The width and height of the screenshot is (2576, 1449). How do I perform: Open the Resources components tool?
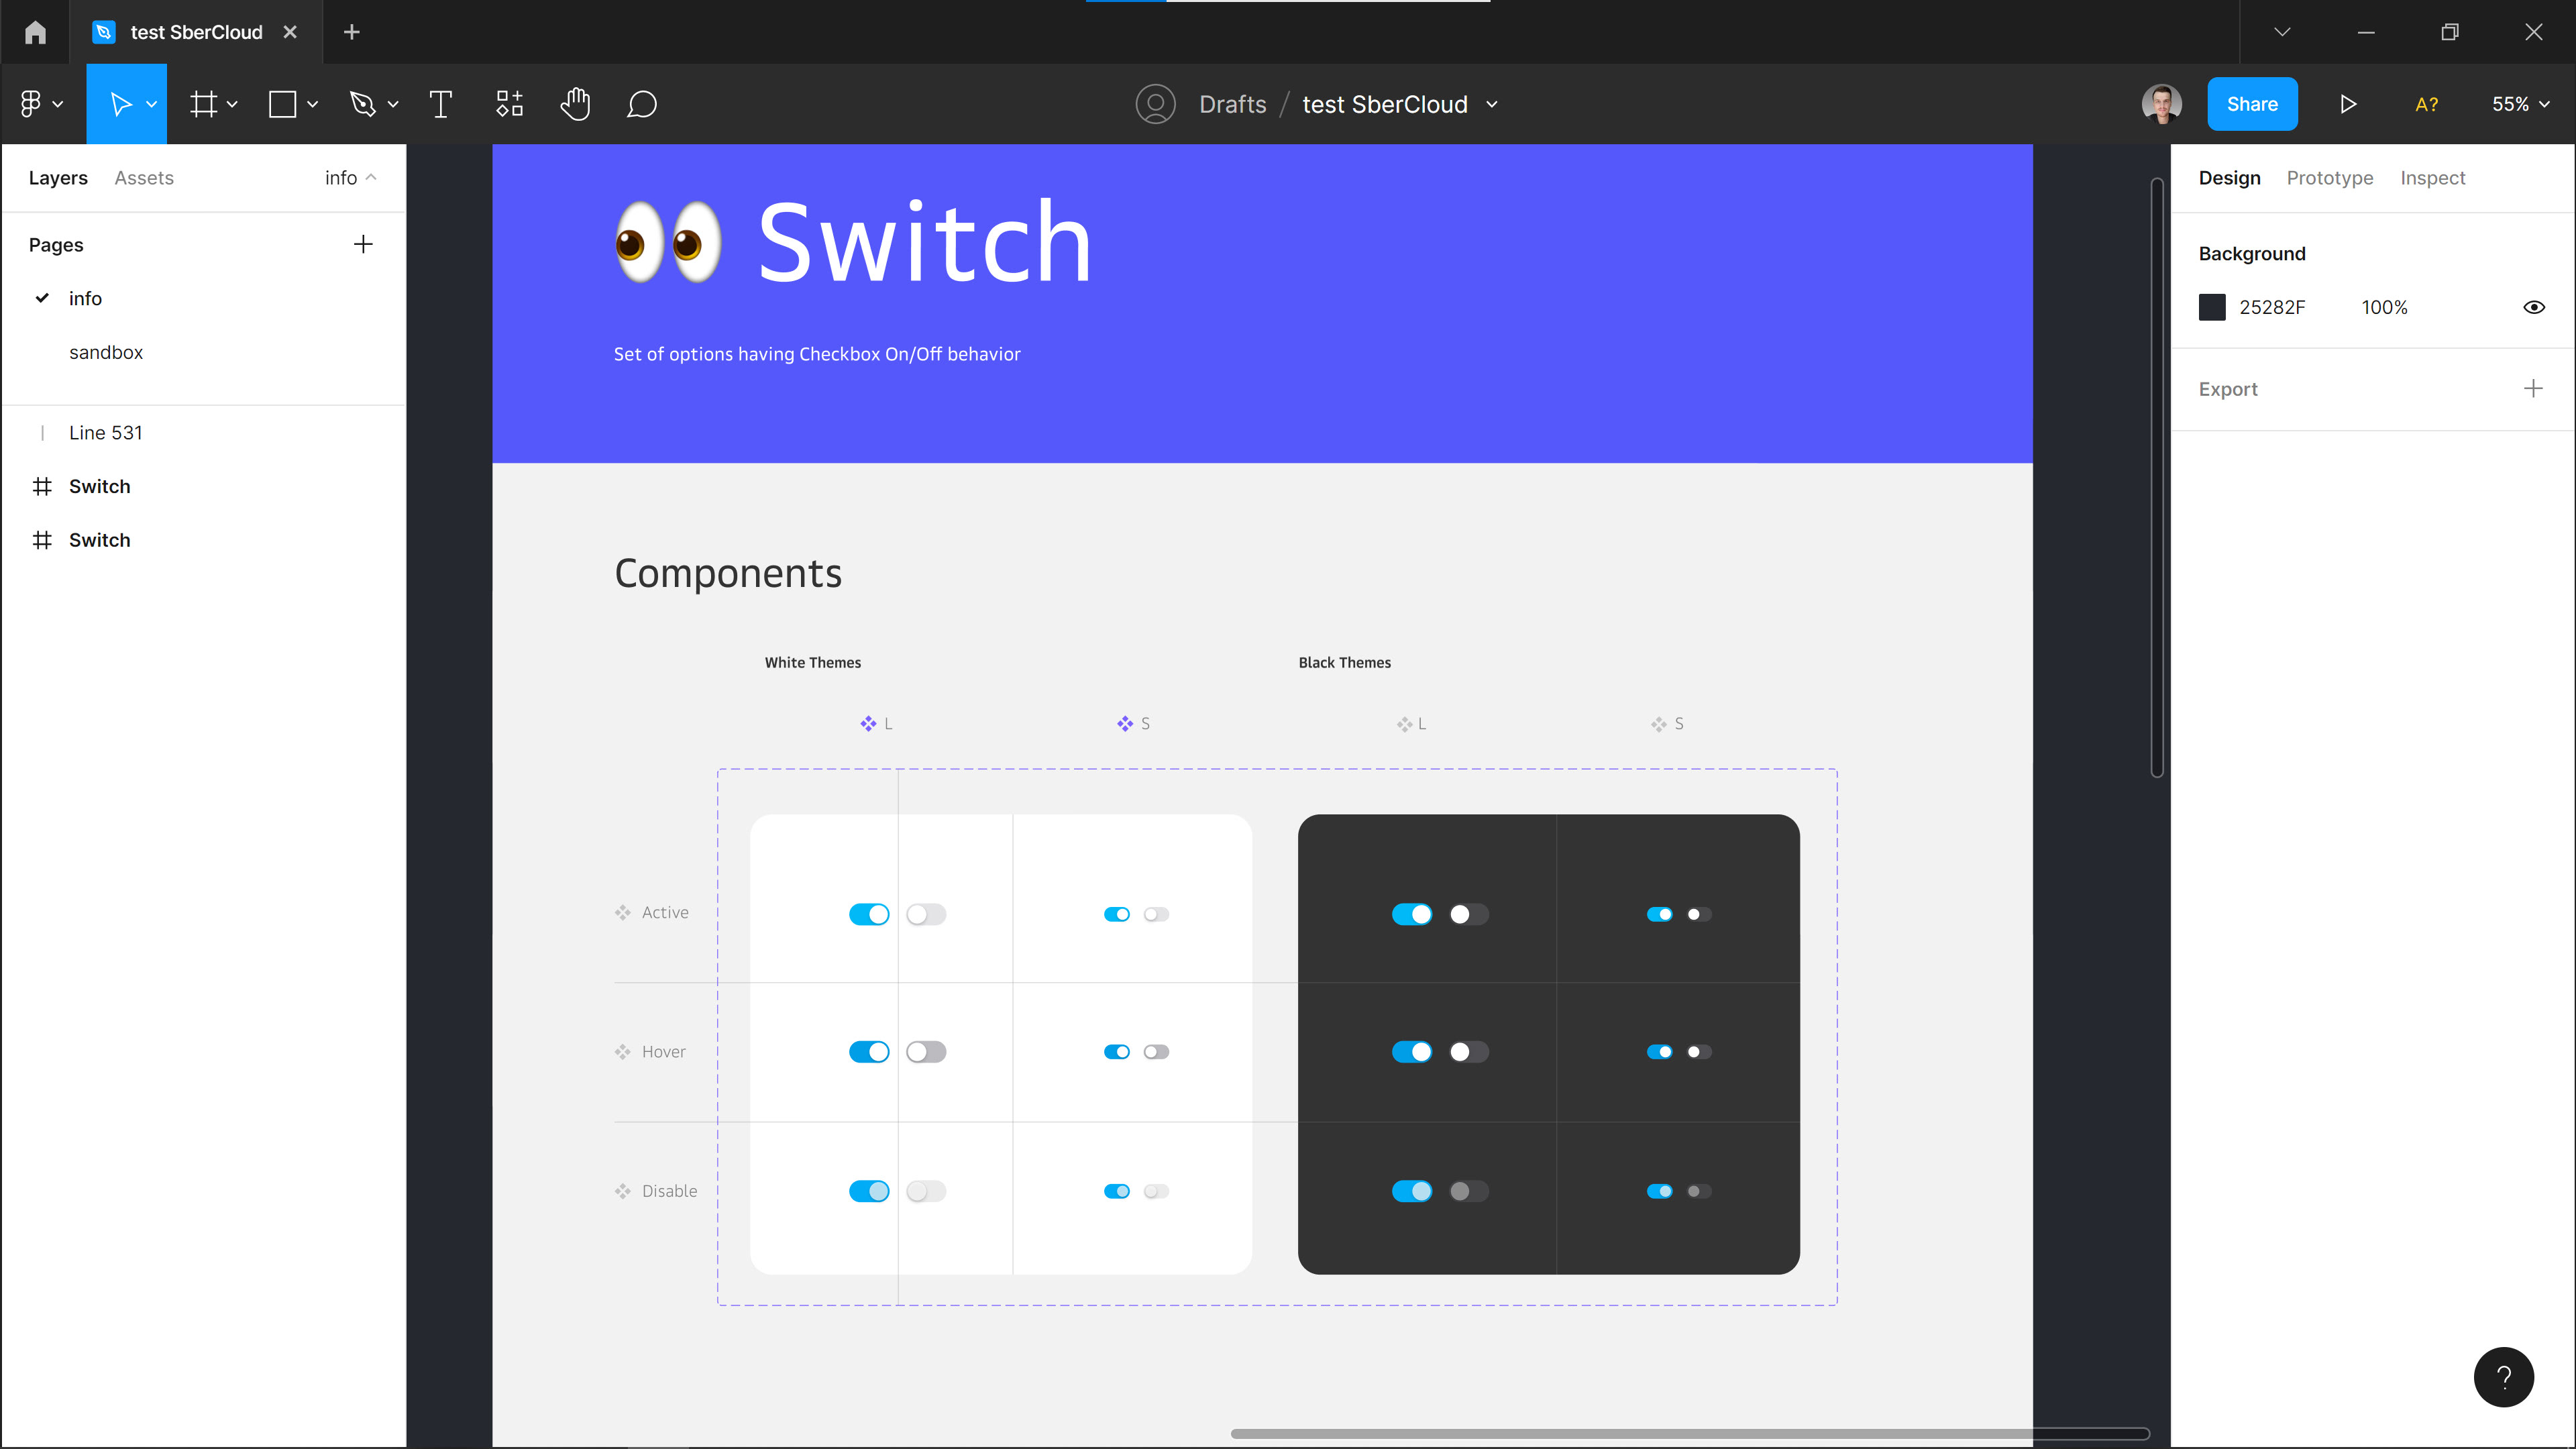click(x=509, y=104)
